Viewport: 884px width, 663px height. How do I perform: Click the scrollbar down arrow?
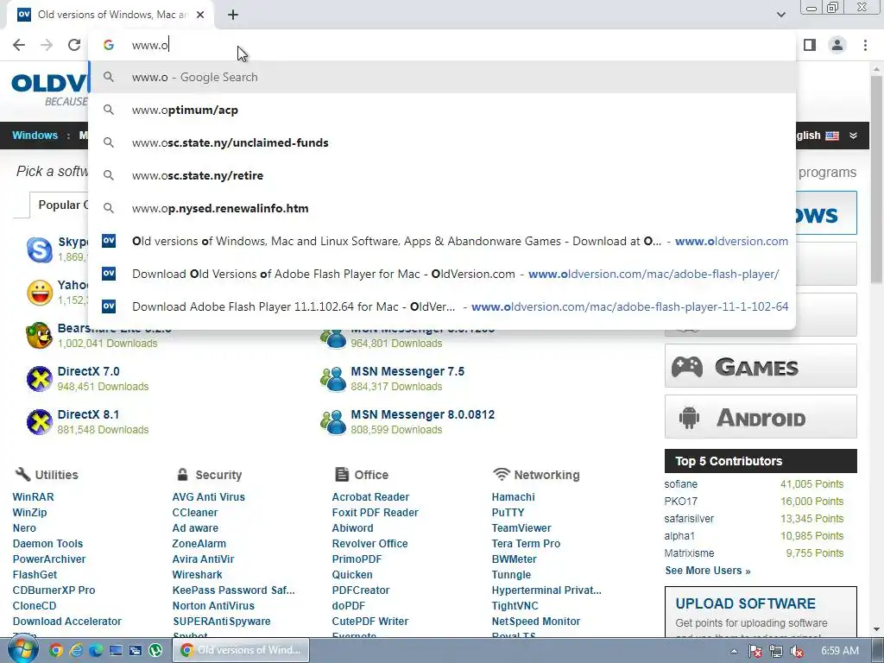[876, 629]
